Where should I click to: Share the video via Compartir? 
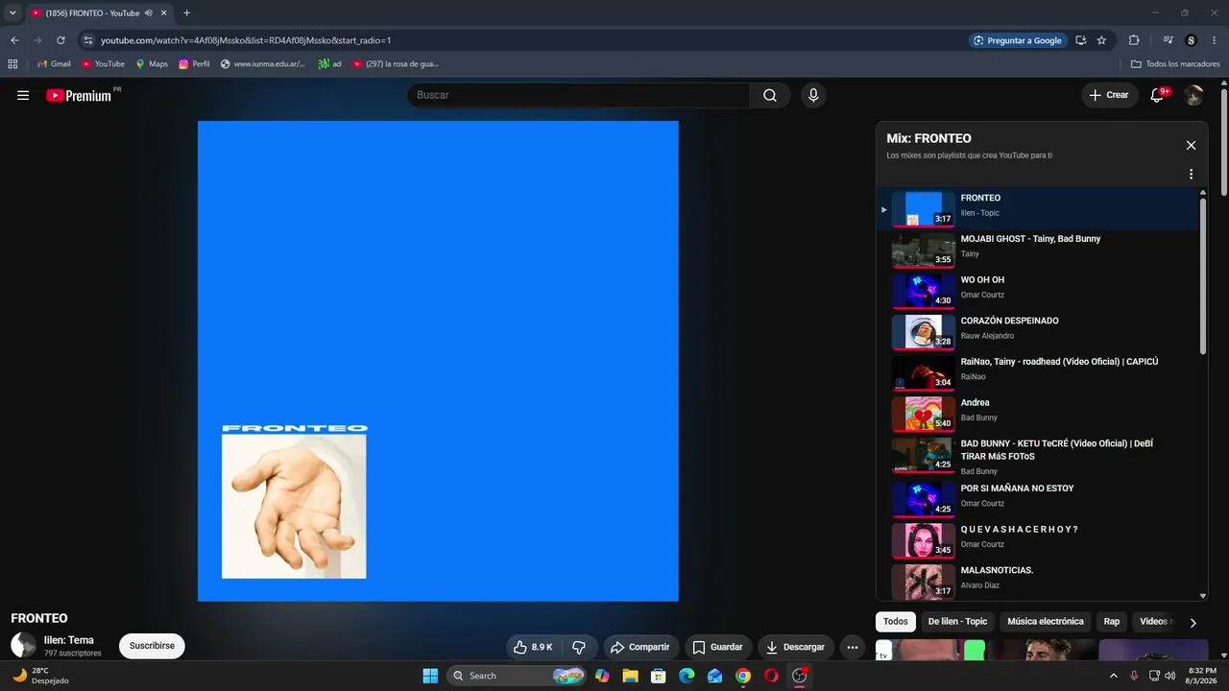coord(640,647)
